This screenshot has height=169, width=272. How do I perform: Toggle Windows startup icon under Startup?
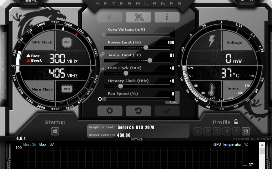tap(55, 132)
